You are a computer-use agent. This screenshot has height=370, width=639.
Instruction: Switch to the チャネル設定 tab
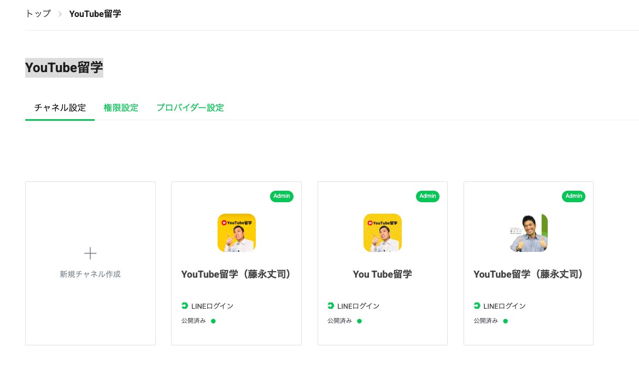60,108
